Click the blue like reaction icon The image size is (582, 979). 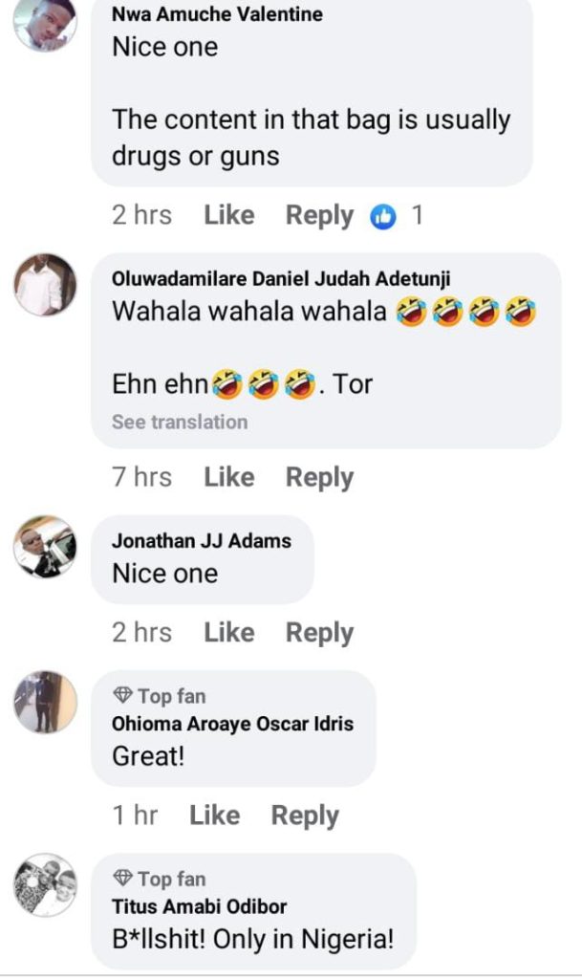[382, 217]
